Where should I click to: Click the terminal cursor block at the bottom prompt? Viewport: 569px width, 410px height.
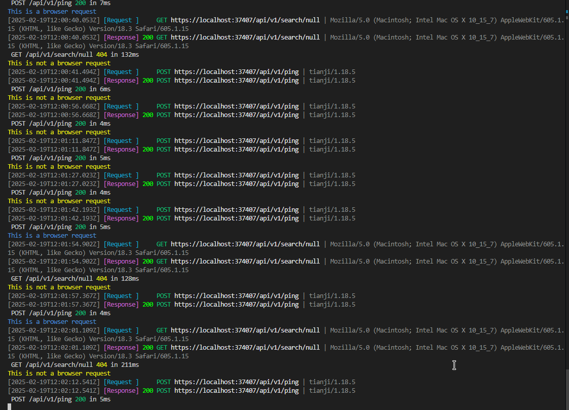click(x=9, y=406)
